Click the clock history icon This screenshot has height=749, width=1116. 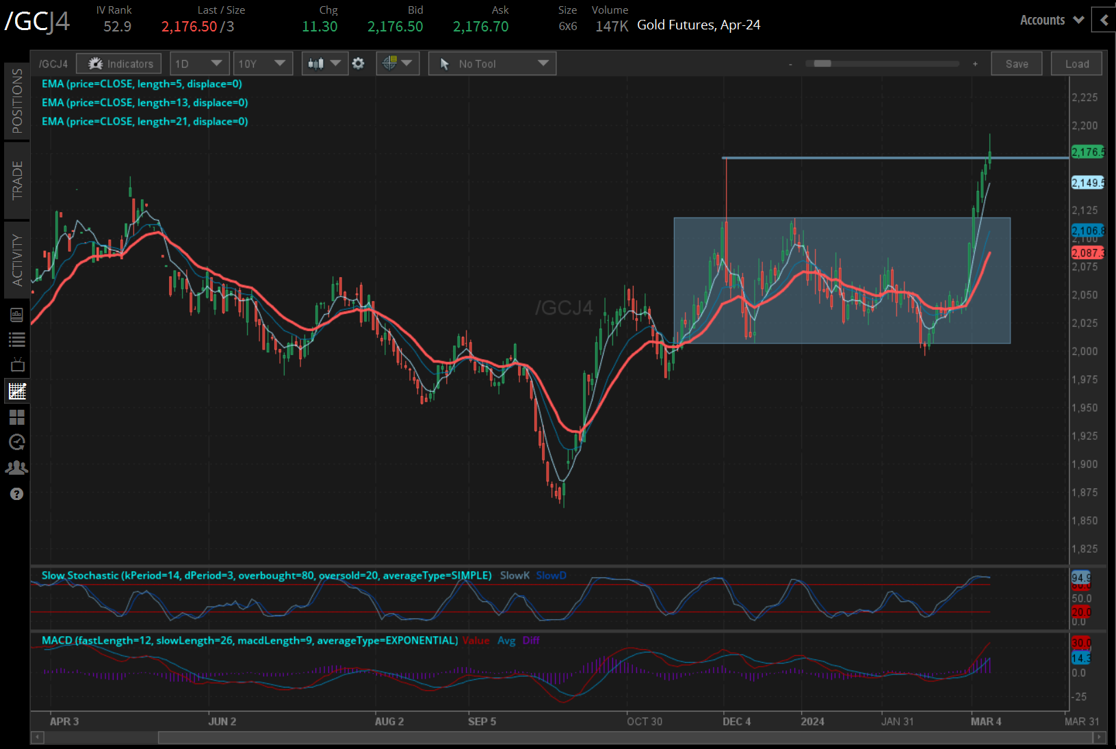(16, 442)
